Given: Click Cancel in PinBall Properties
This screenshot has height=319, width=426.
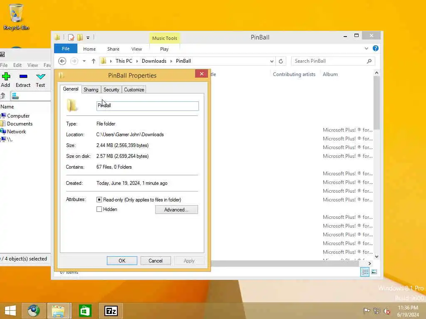Looking at the screenshot, I should (156, 261).
